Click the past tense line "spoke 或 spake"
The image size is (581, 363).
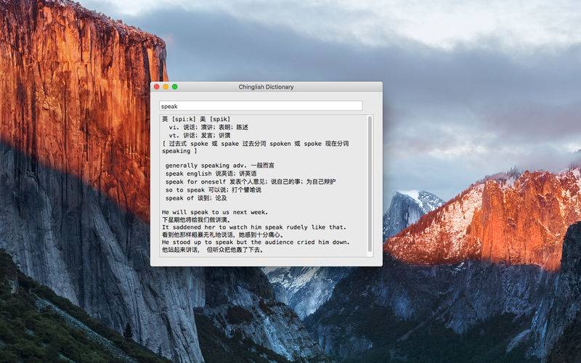coord(214,144)
